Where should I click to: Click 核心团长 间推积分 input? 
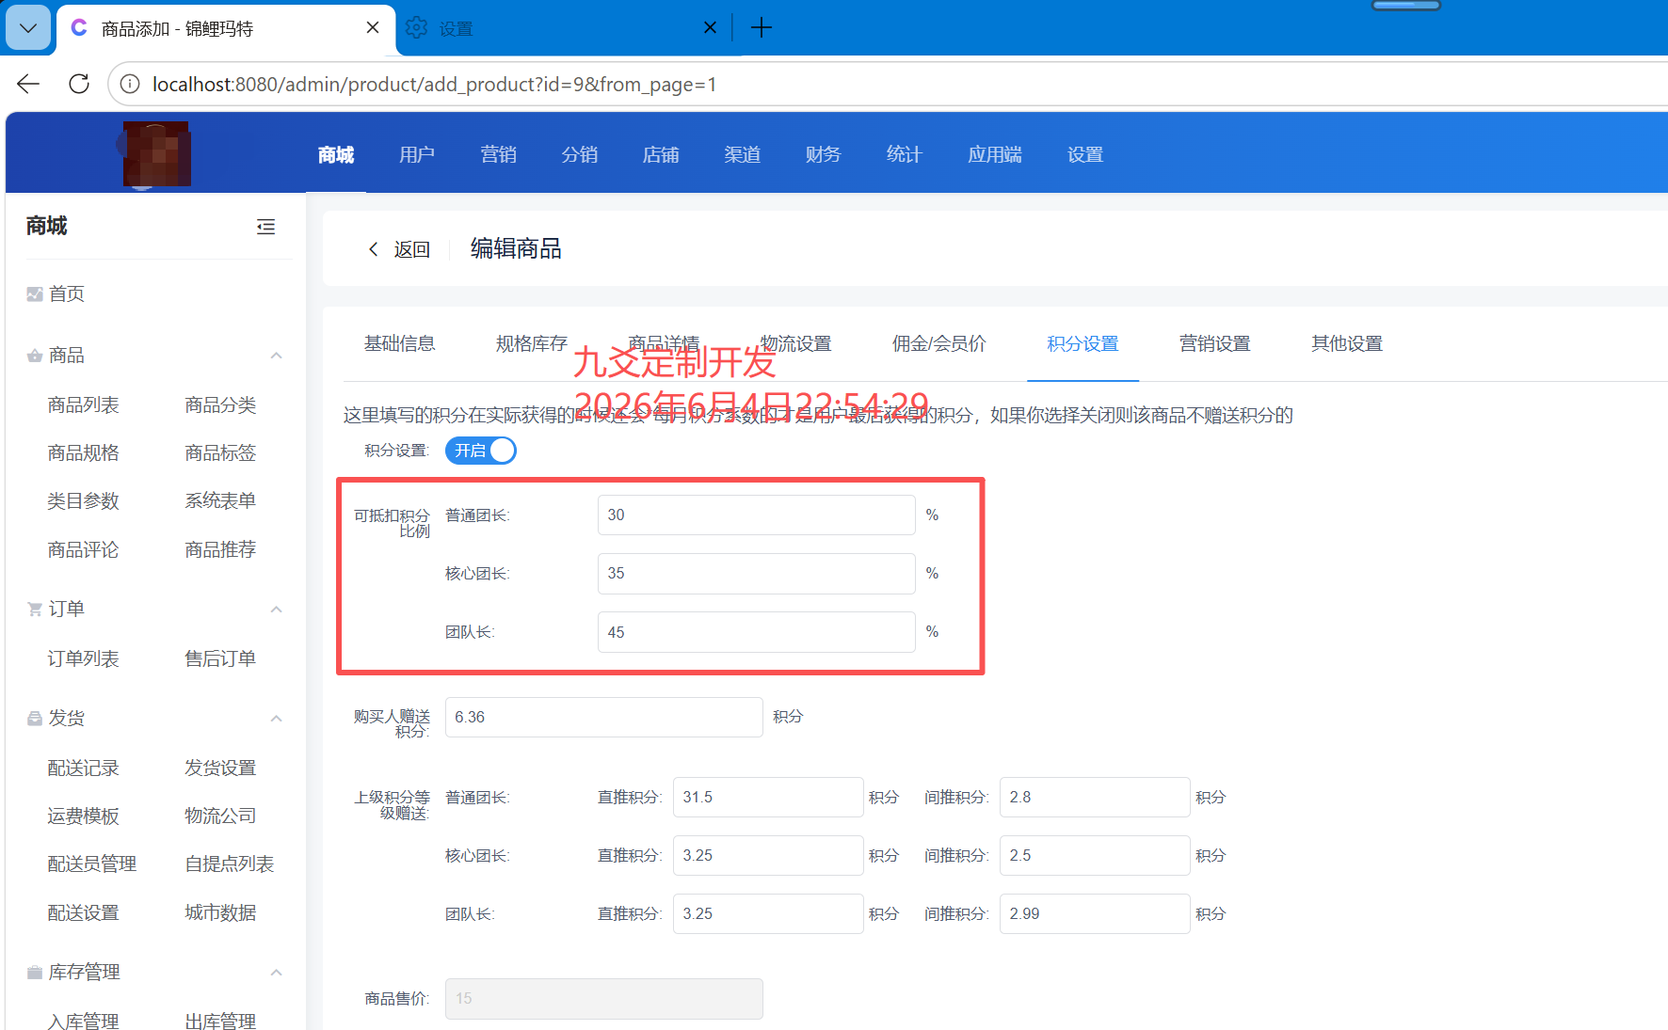click(1095, 855)
